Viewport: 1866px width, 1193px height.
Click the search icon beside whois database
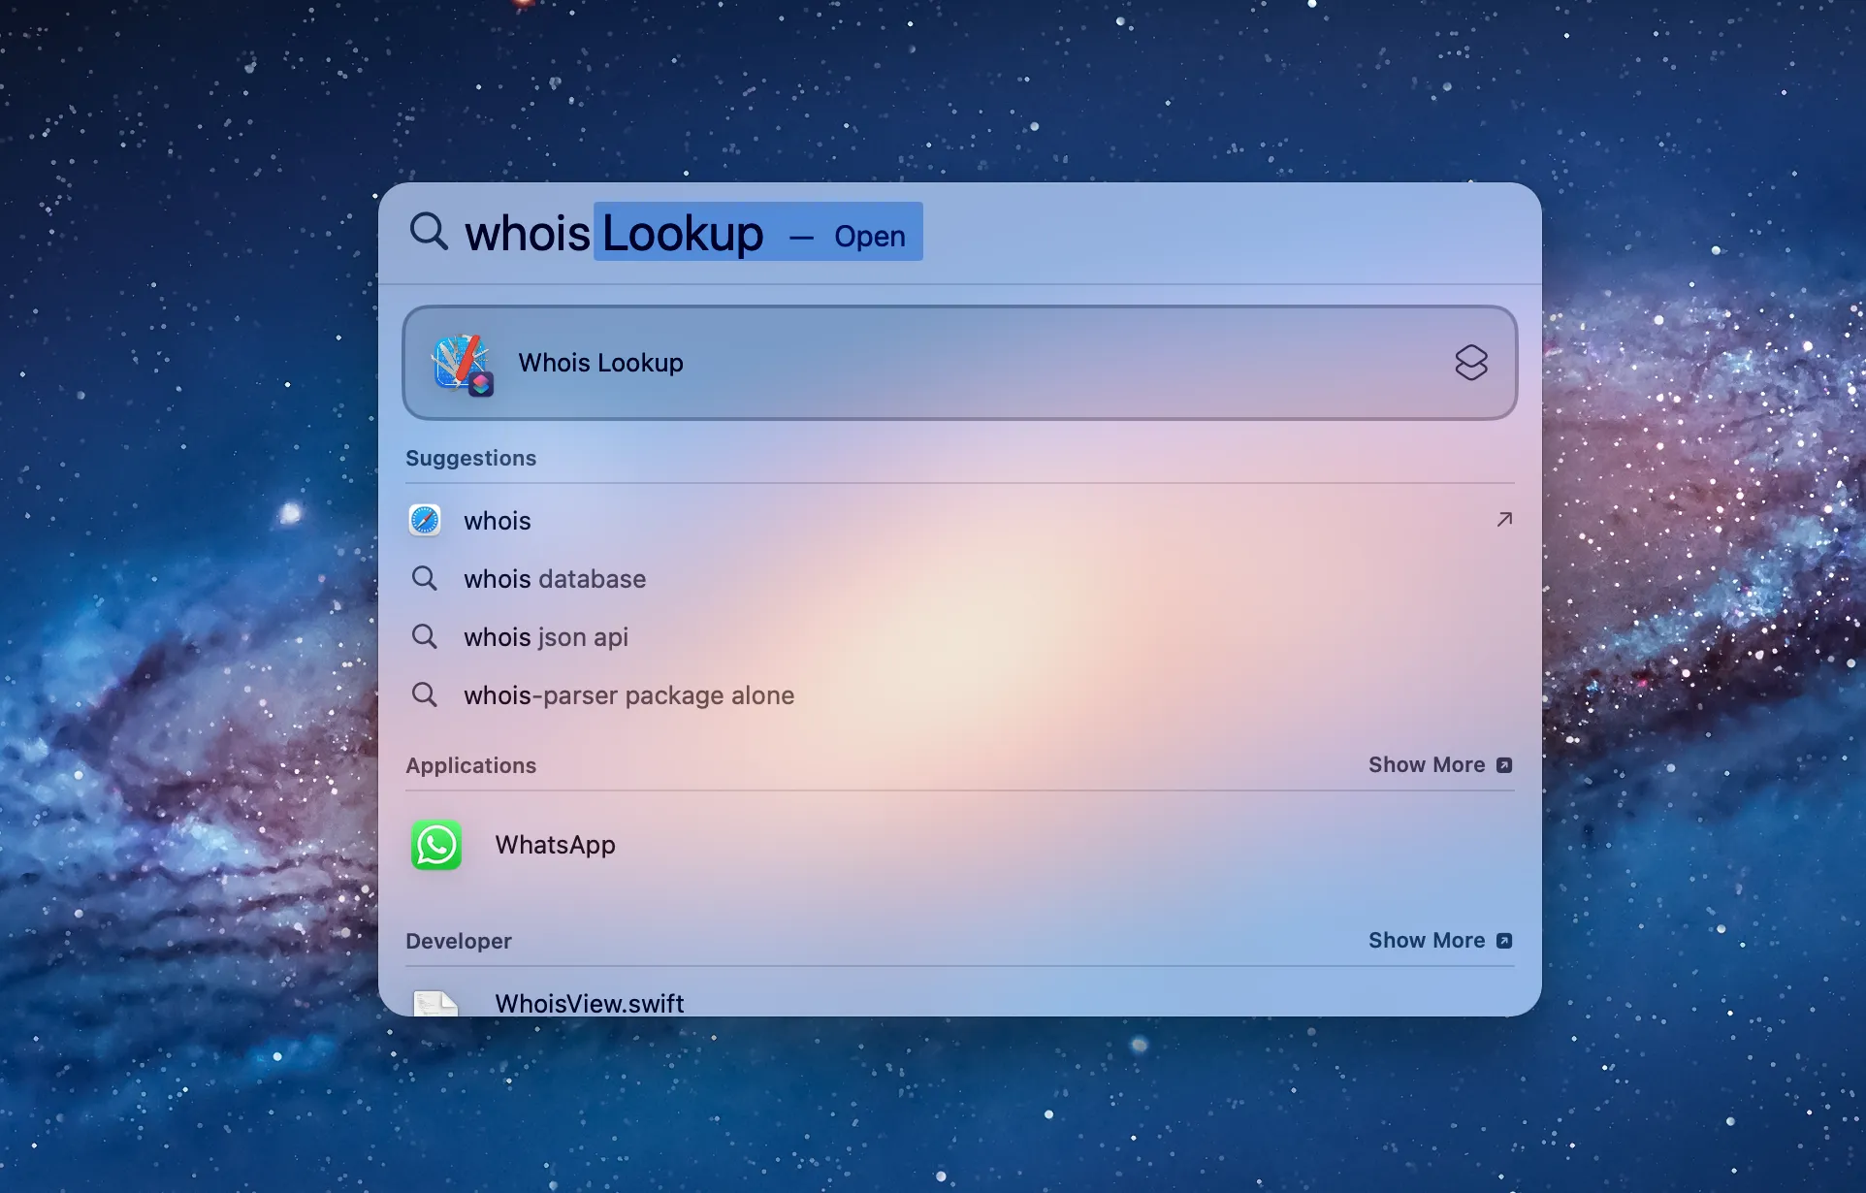point(424,578)
